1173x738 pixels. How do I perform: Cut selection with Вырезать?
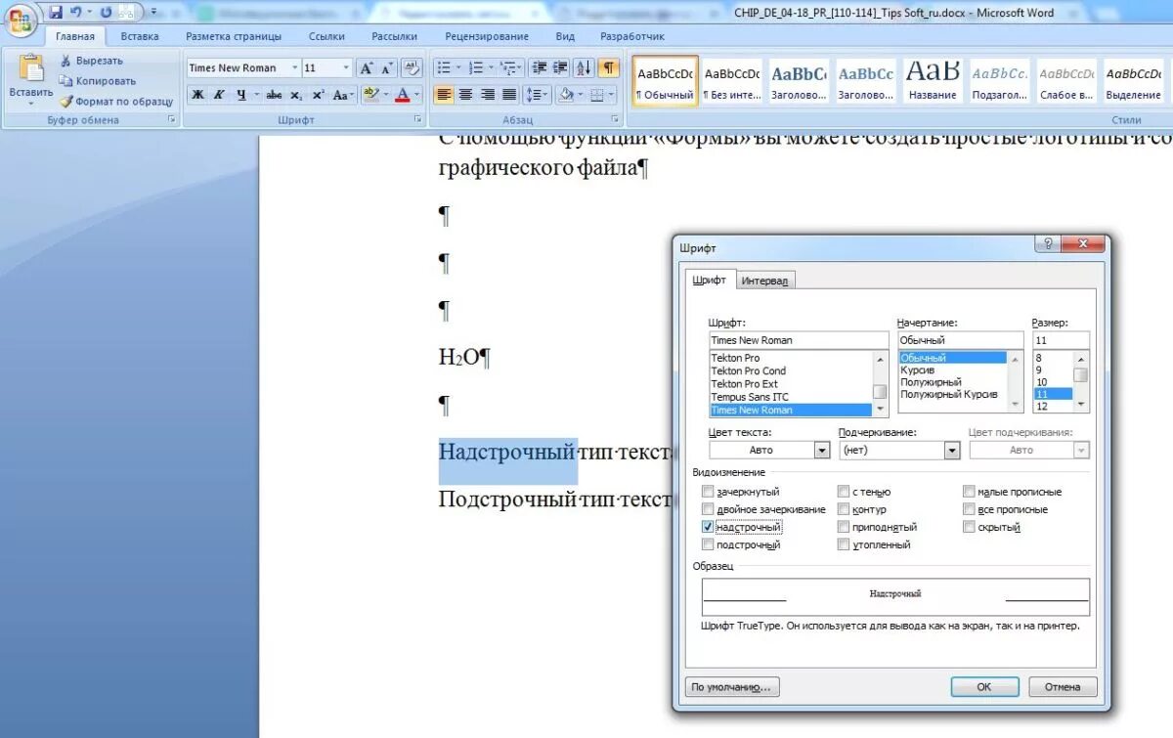point(91,61)
